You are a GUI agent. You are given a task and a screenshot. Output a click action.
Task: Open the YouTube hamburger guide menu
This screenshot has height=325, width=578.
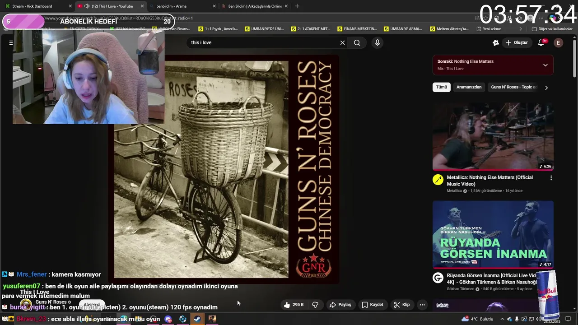pyautogui.click(x=11, y=42)
